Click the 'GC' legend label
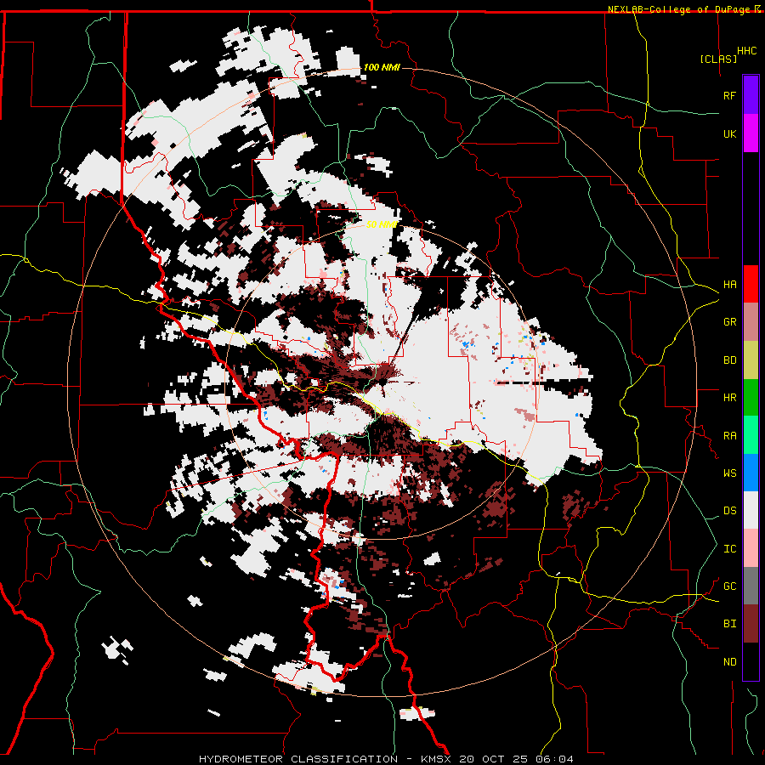This screenshot has width=765, height=765. click(729, 586)
